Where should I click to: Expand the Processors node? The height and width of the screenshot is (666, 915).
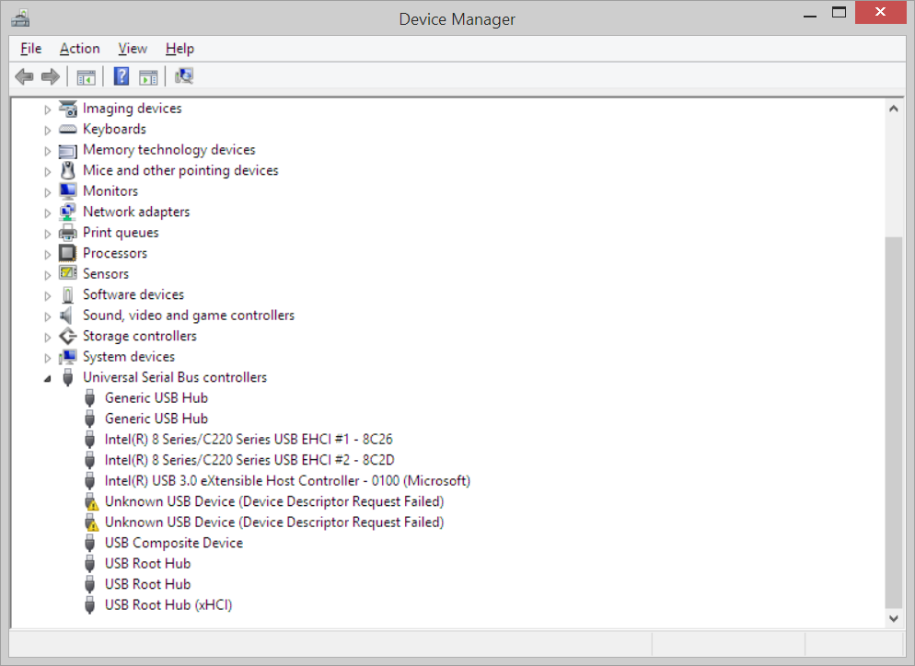[47, 254]
